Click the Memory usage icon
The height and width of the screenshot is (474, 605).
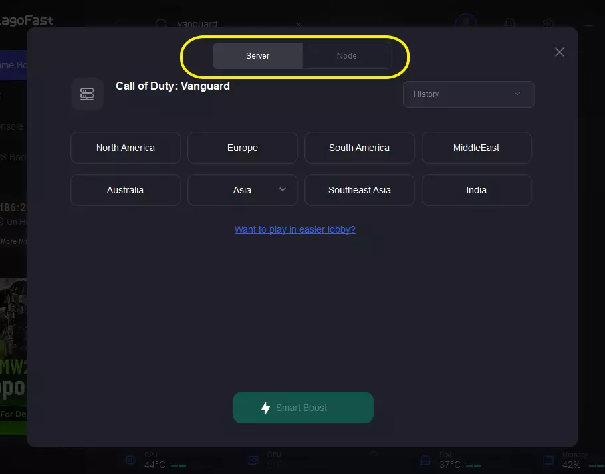pos(548,460)
